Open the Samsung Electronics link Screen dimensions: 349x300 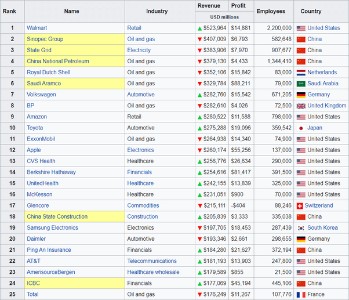[x=52, y=227]
